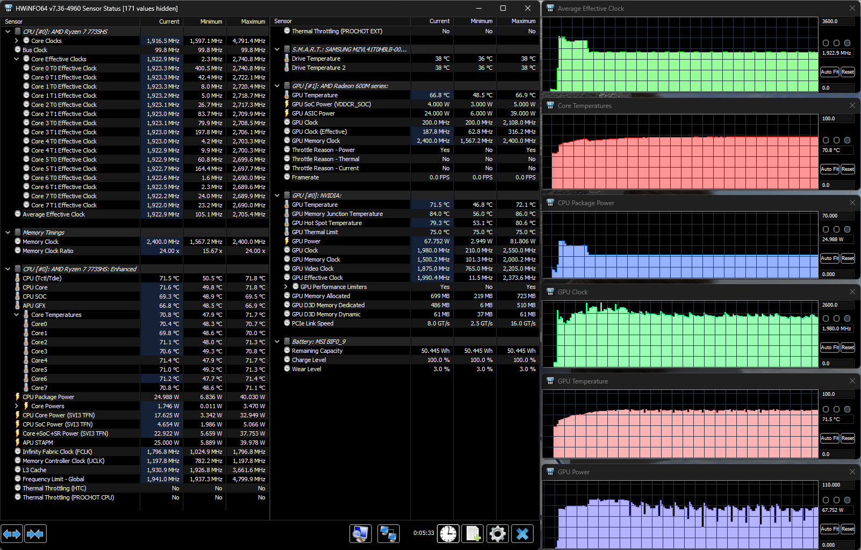Click Reset in Core Temperatures graph

tap(848, 169)
